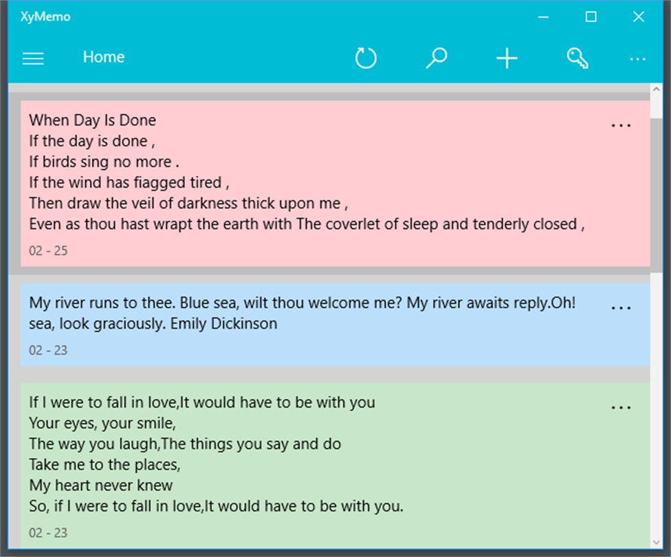Click line 'If birds sing no more .'

click(x=104, y=162)
